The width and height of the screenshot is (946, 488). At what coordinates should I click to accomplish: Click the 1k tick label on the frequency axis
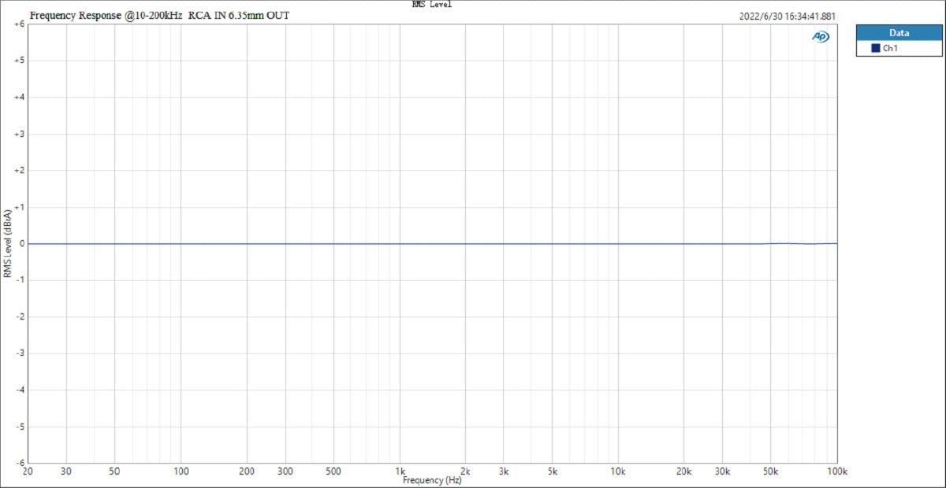tap(400, 471)
